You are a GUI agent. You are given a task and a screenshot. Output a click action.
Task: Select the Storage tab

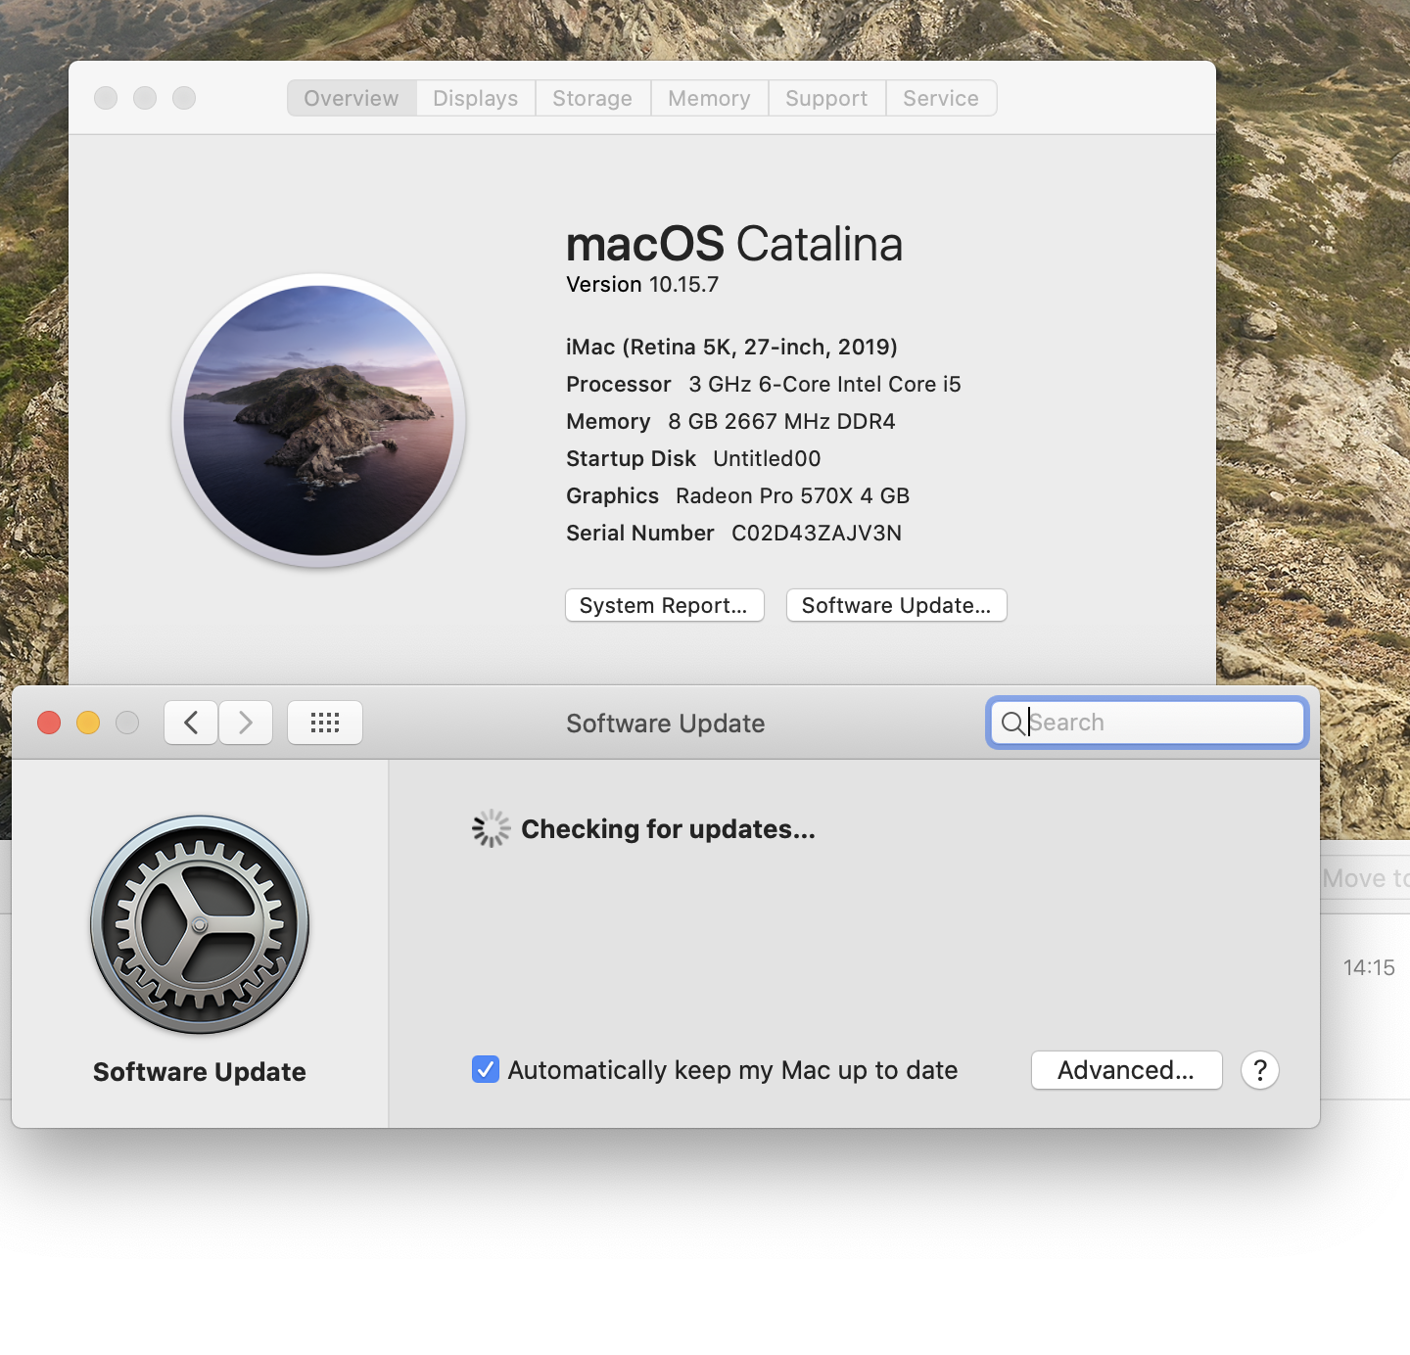592,98
